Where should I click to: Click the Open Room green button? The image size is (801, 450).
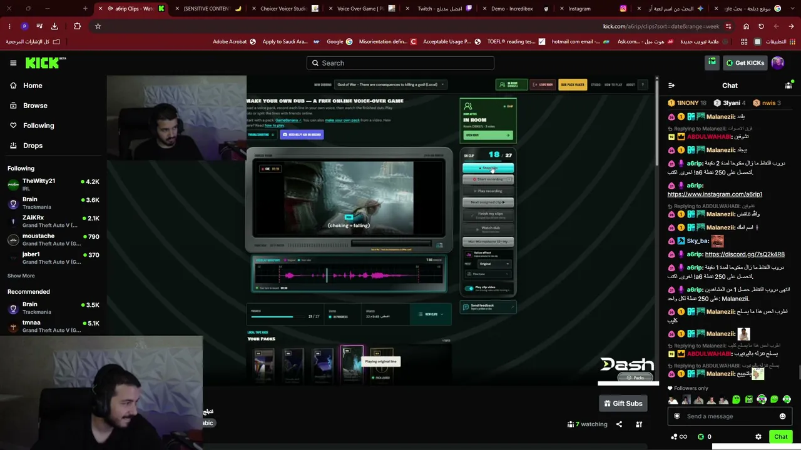488,135
